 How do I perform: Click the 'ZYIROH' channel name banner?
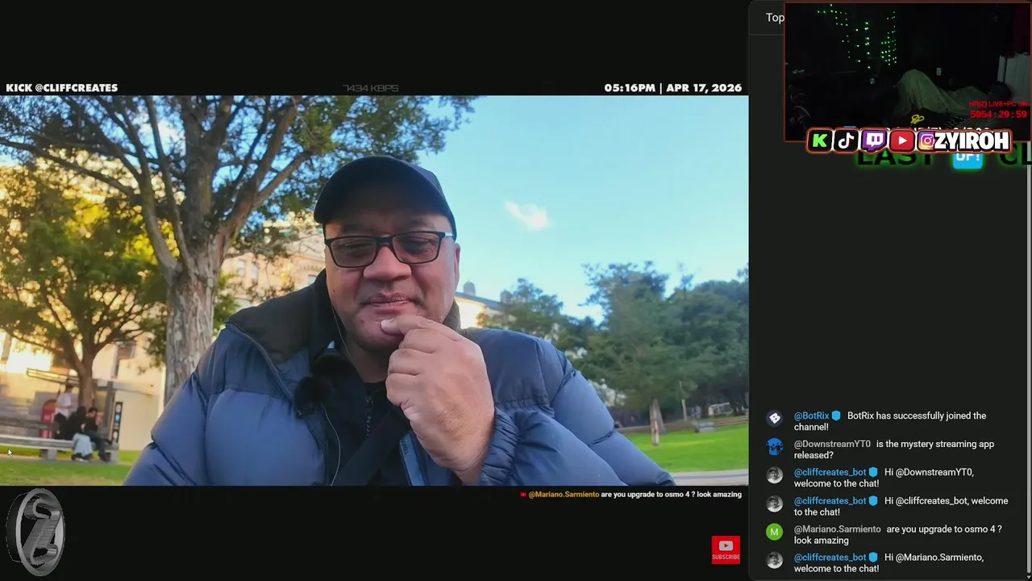point(972,141)
